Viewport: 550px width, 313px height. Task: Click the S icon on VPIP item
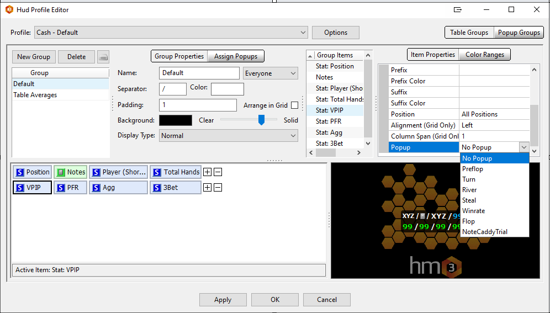point(20,188)
